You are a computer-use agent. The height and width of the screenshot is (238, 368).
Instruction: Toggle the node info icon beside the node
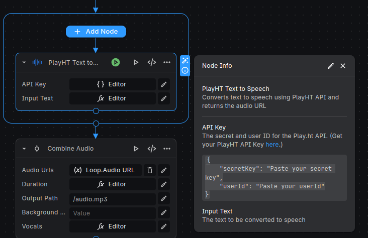click(185, 70)
